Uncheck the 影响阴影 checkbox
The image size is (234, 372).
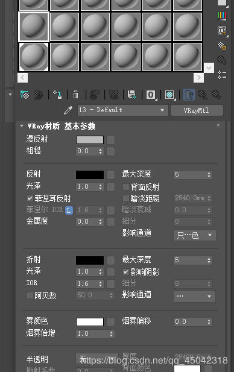126,272
